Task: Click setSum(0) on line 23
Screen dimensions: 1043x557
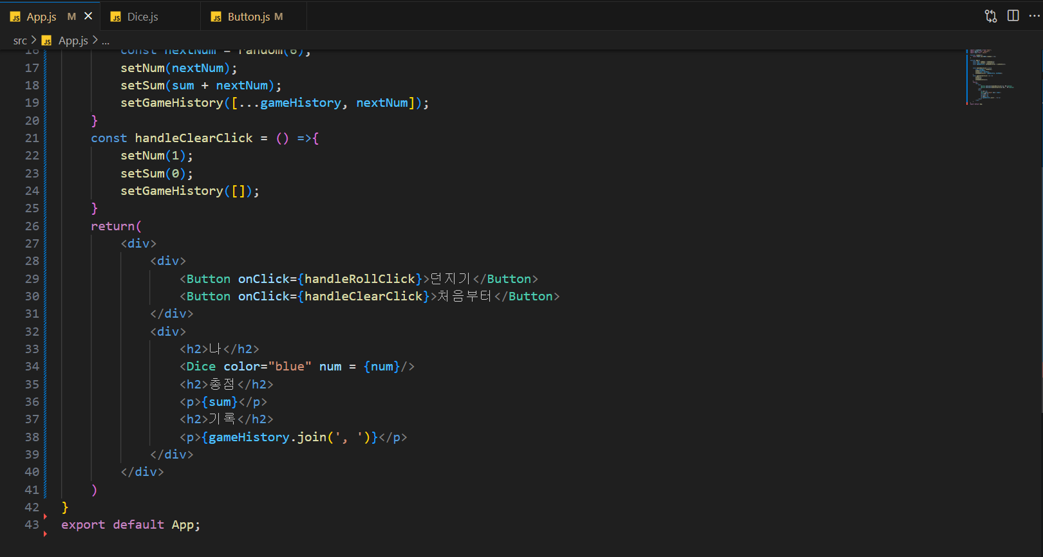Action: coord(156,174)
